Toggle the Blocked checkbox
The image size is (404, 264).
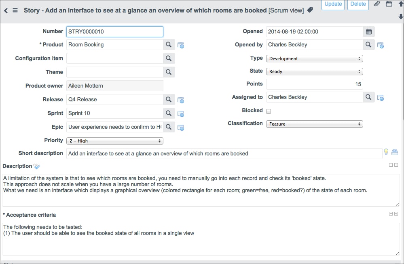tap(269, 111)
